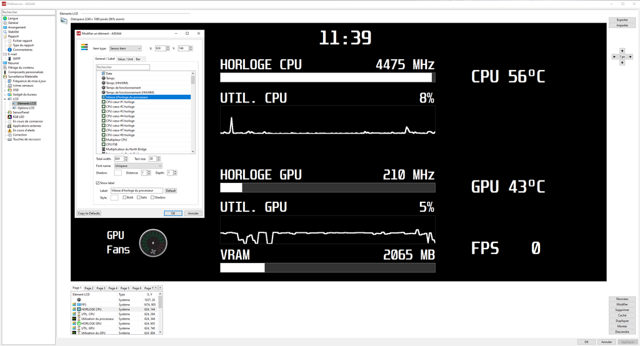Open the Item type dropdown
Viewport: 640px width, 346px height.
coord(125,49)
